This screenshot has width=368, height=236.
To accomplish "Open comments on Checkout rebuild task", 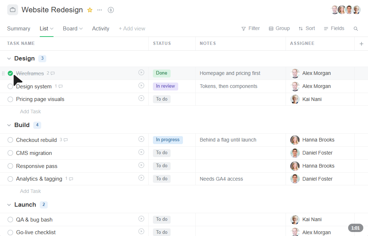I will [x=64, y=140].
